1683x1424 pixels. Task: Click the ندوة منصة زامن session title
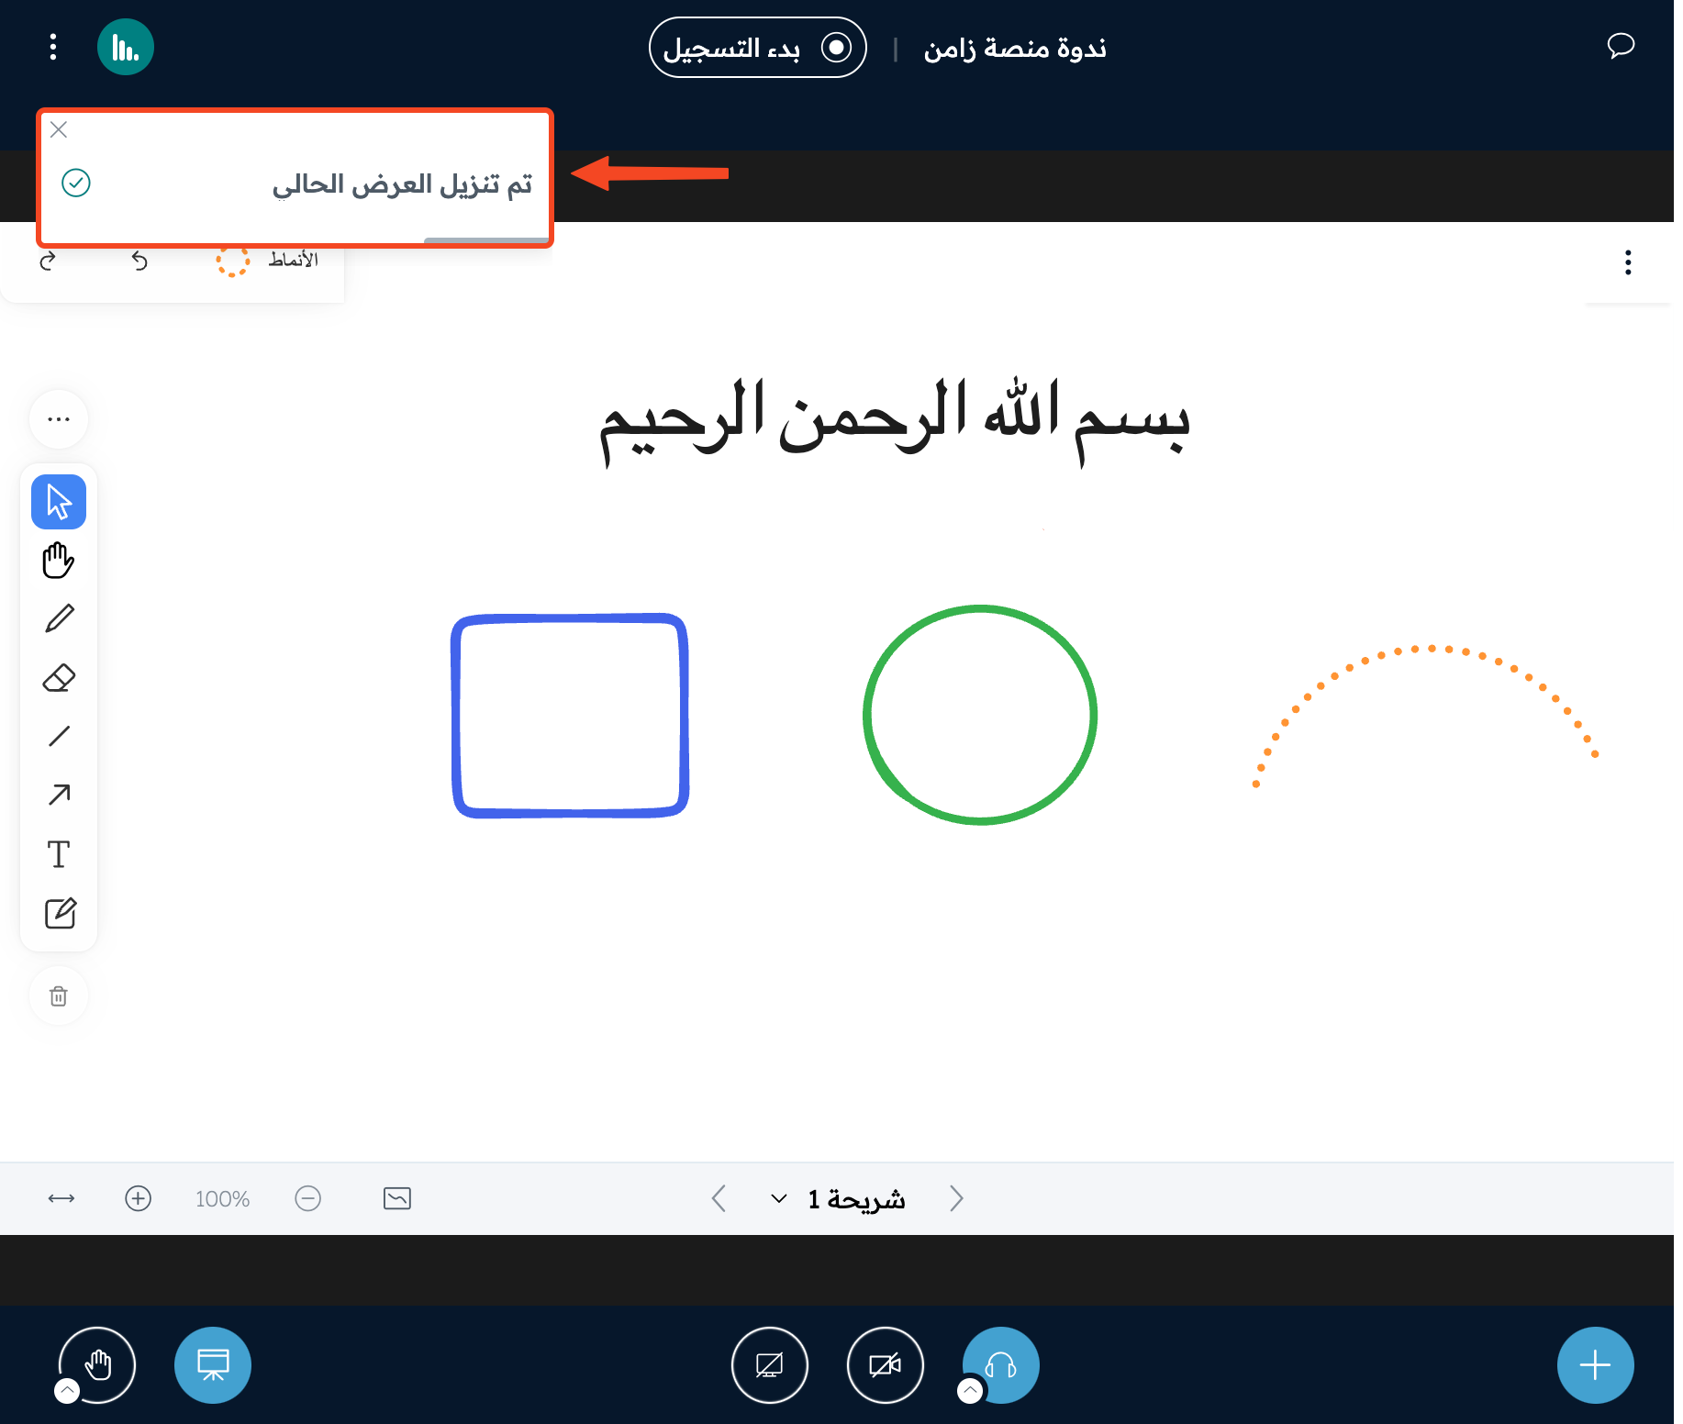[x=1015, y=48]
